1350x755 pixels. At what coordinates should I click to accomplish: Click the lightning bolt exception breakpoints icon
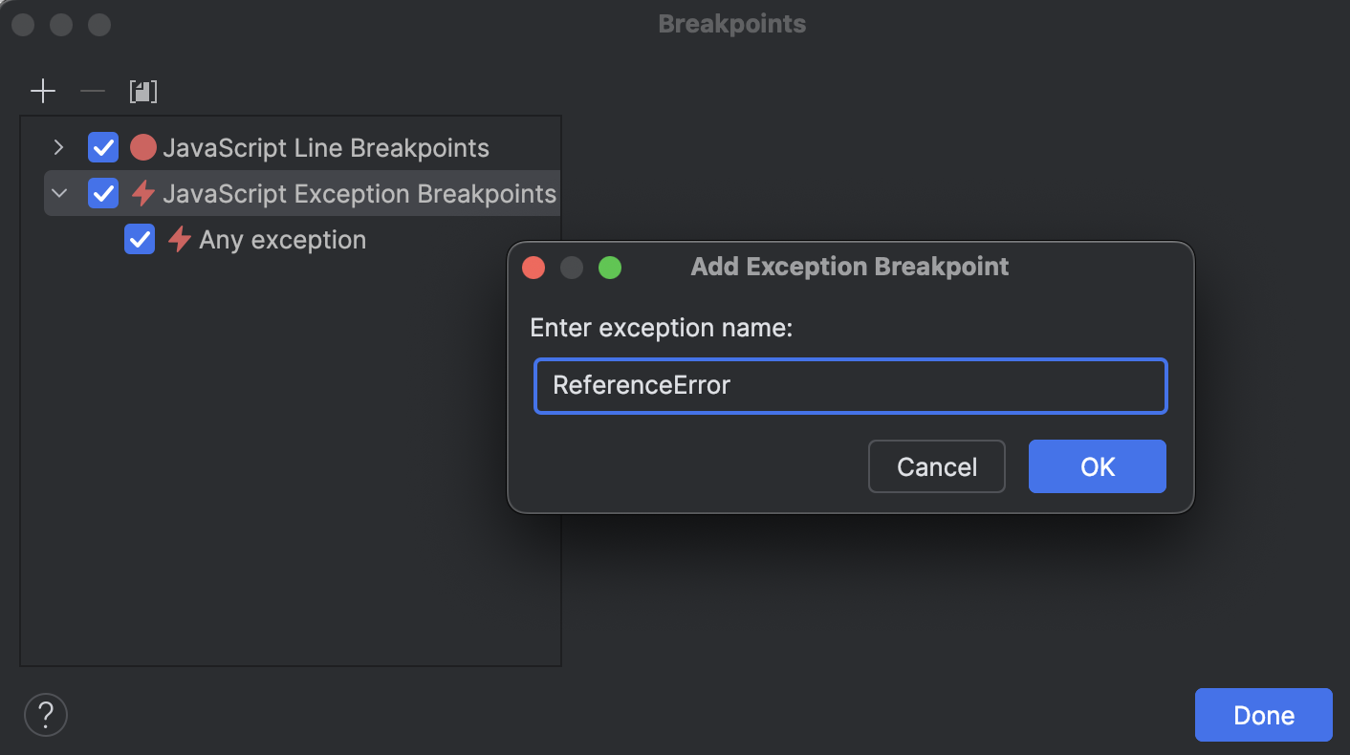click(144, 193)
